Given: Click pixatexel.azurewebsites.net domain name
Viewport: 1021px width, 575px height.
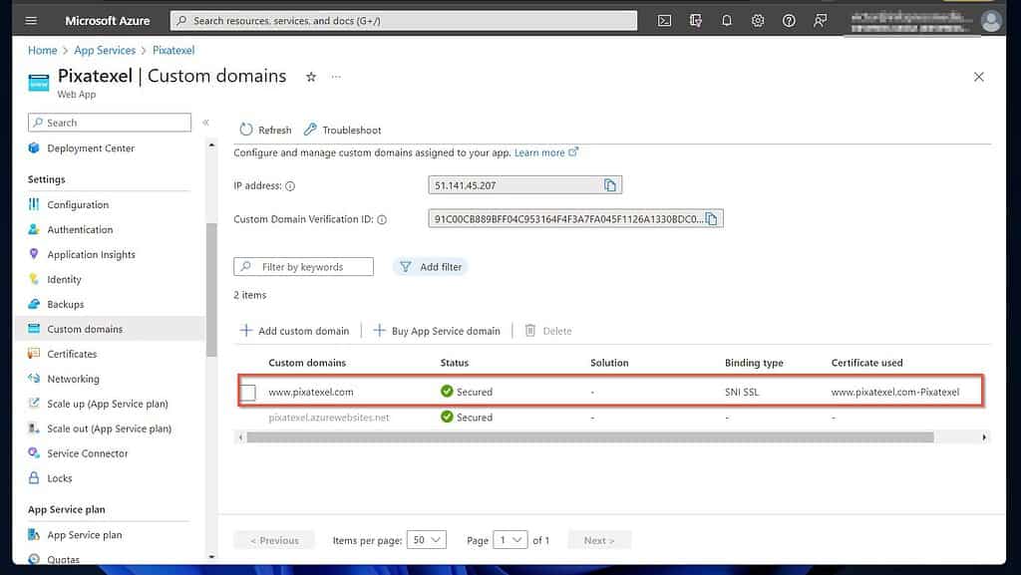Looking at the screenshot, I should (x=329, y=418).
